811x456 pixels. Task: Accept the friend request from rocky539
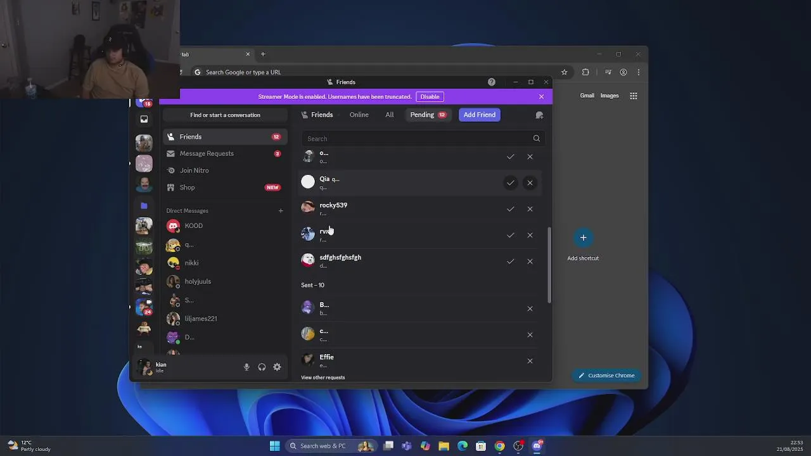(510, 209)
